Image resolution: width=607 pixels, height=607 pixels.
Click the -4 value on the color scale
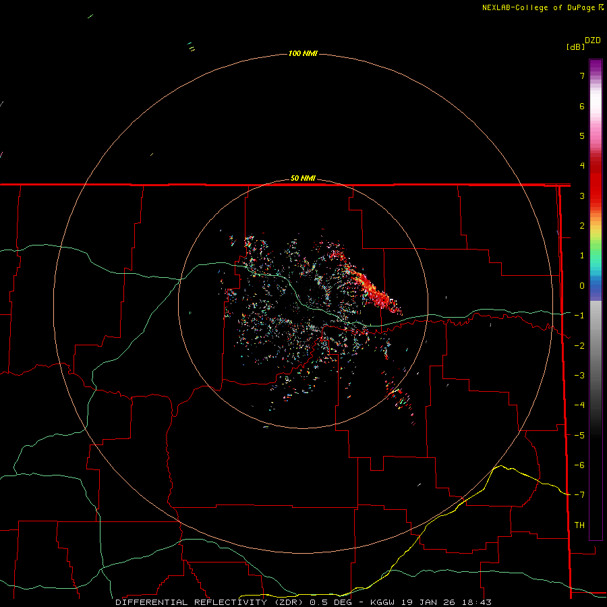coord(579,405)
